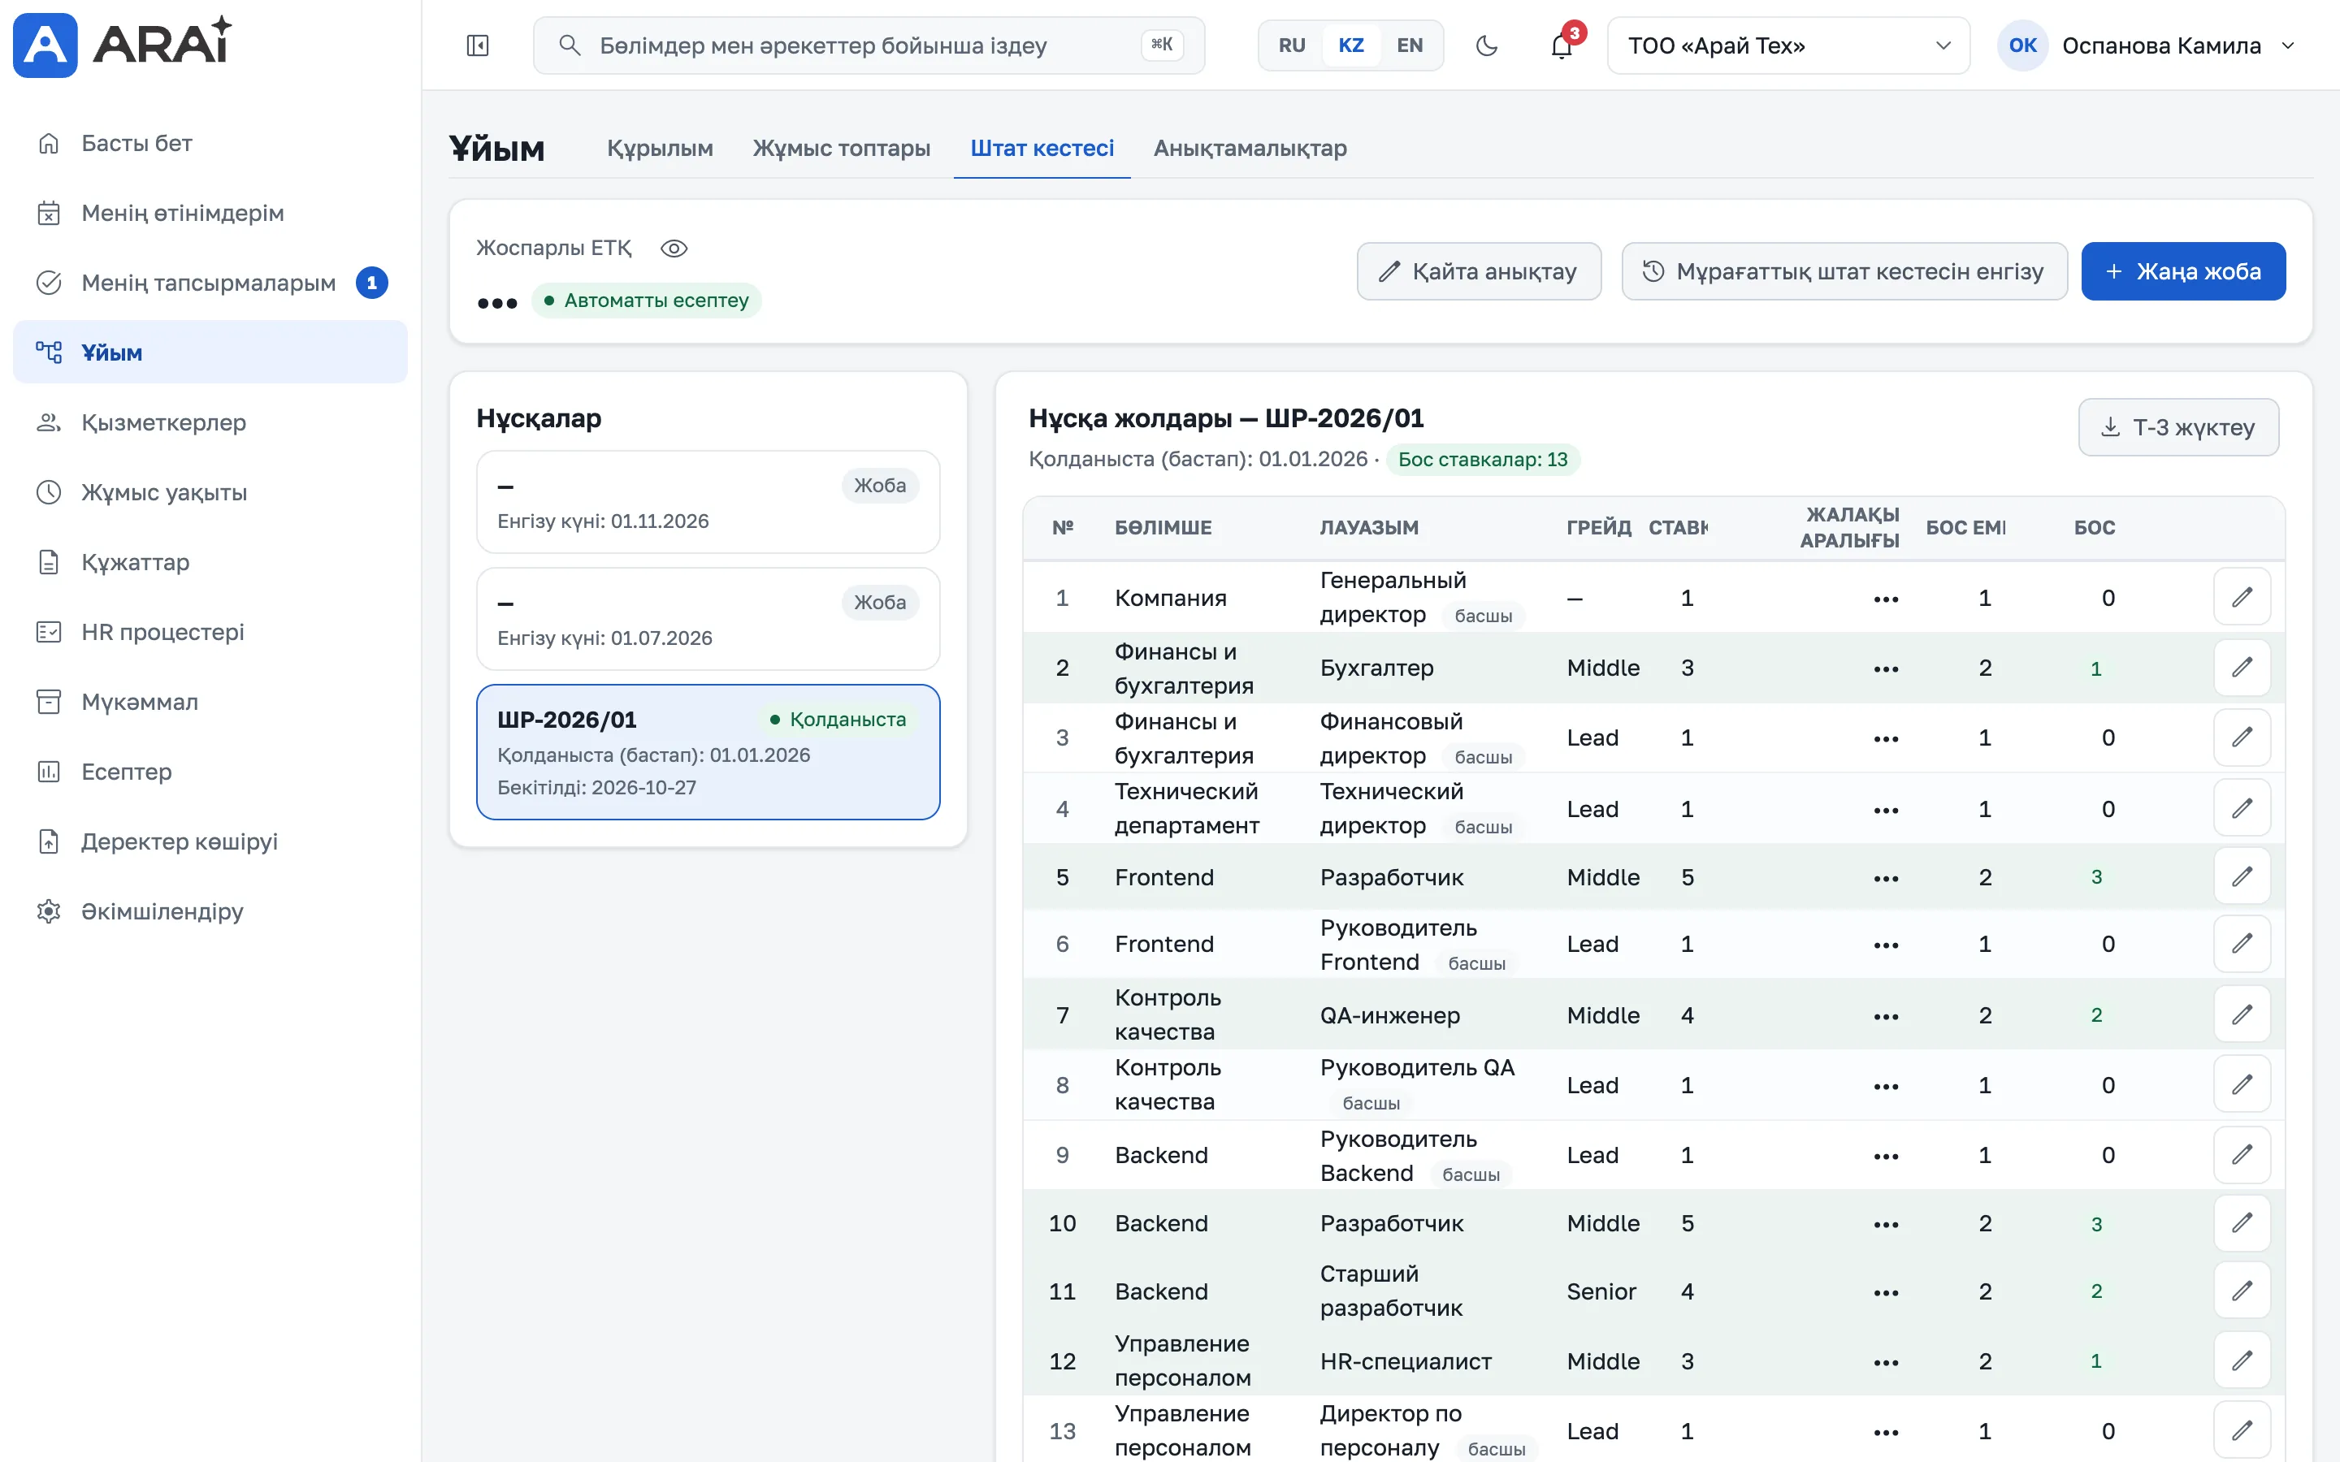Screen dimensions: 2340x1462
Task: Click Әкімшілендіру gear icon
Action: (49, 911)
